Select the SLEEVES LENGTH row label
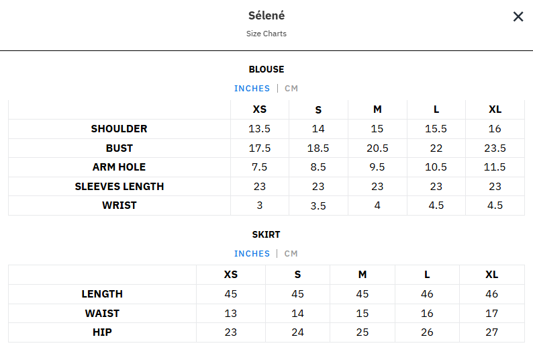533x362 pixels. (119, 187)
